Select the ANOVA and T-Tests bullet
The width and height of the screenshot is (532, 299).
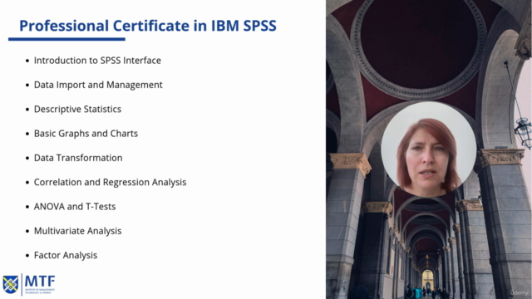75,207
